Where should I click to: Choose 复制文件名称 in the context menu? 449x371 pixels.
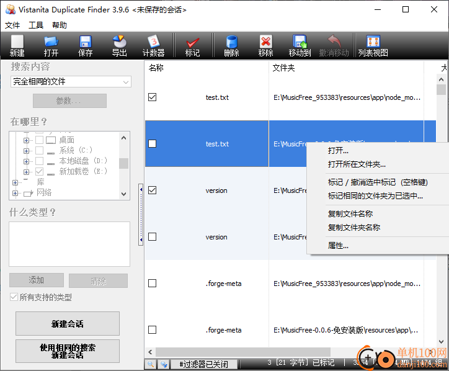coord(378,213)
